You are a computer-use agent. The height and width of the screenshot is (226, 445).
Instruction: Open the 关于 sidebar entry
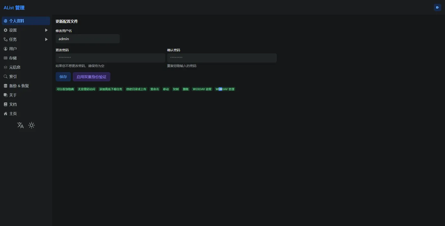coord(26,95)
